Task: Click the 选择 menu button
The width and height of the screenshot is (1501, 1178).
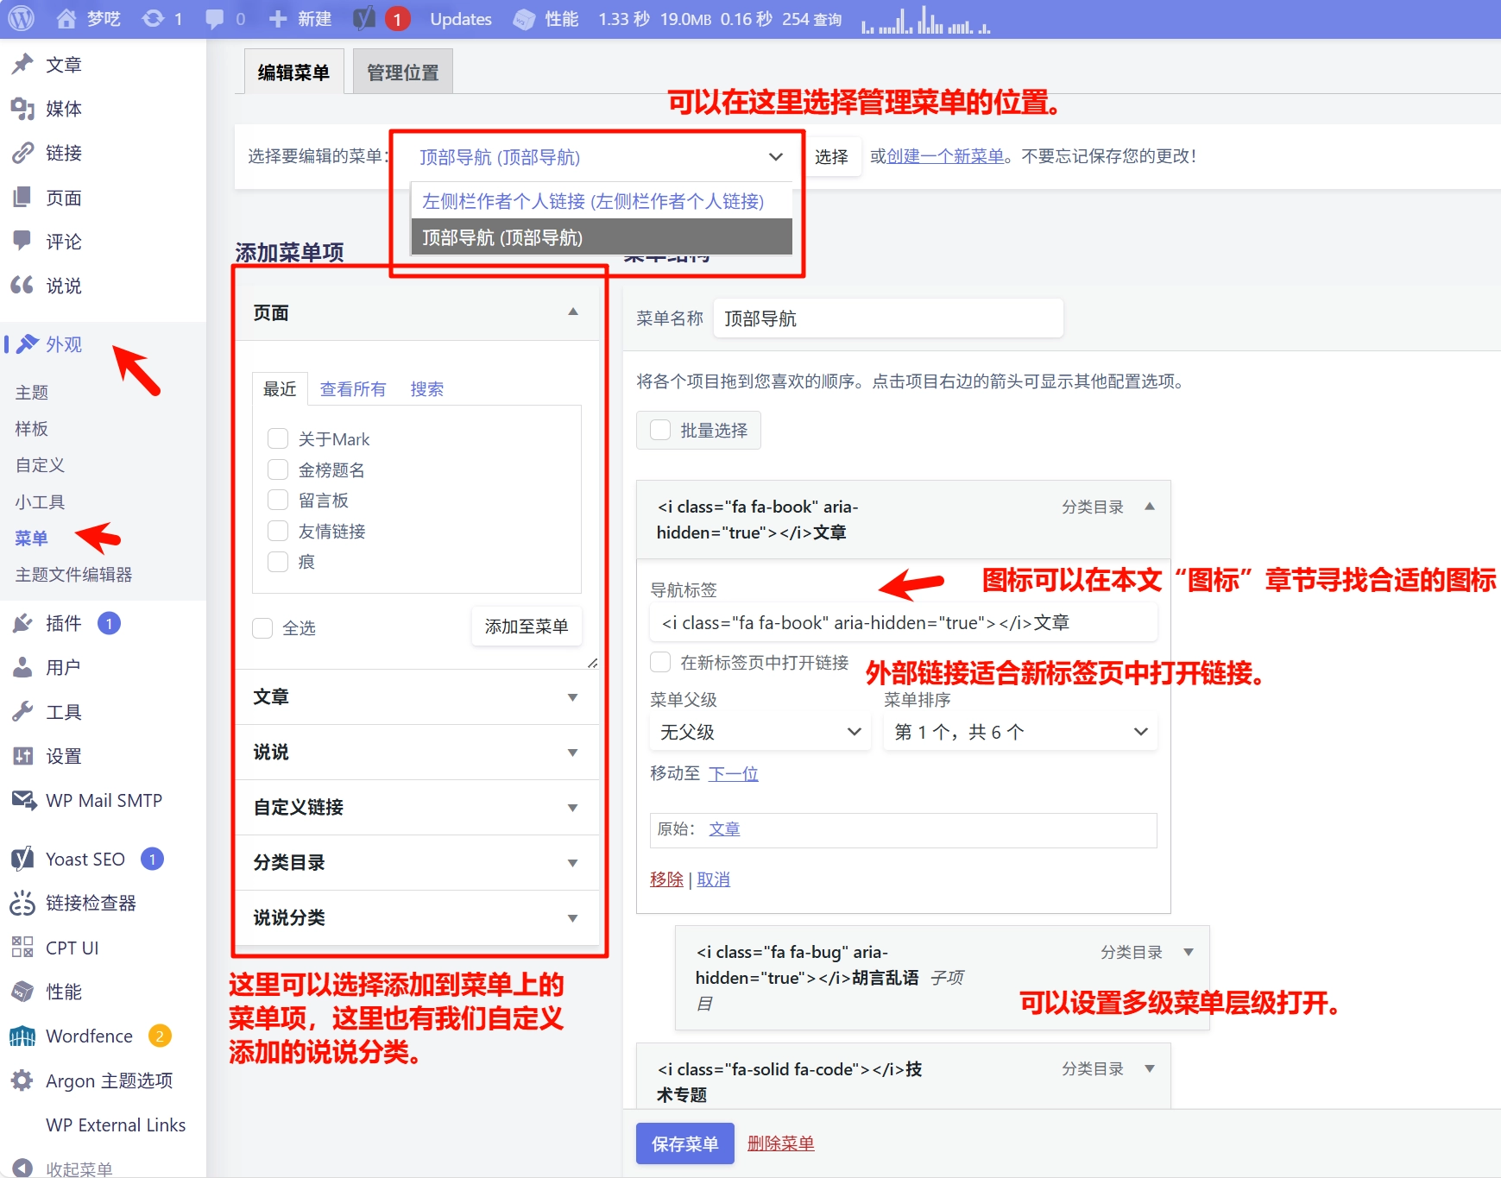Action: pyautogui.click(x=831, y=157)
